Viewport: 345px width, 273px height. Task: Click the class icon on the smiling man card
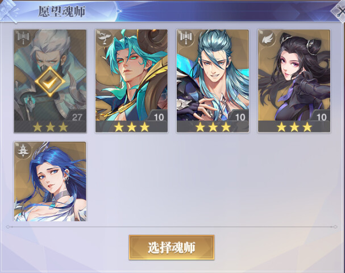click(186, 37)
